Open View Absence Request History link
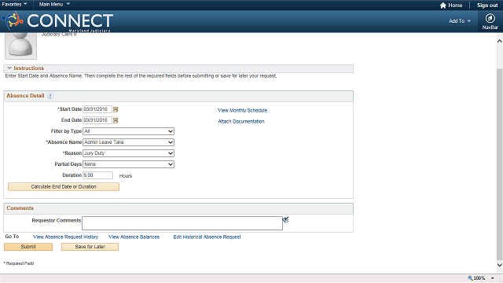The width and height of the screenshot is (503, 283). (66, 237)
